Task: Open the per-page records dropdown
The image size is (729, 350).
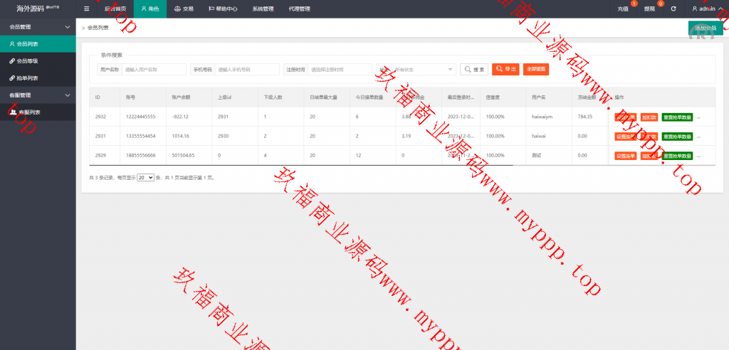Action: point(145,177)
